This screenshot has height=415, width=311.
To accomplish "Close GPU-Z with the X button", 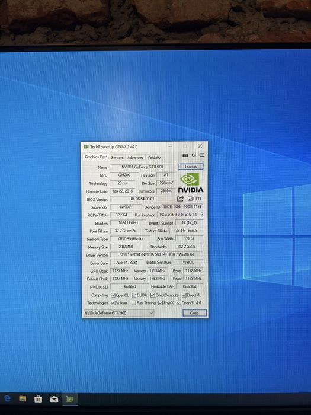I will pos(200,146).
